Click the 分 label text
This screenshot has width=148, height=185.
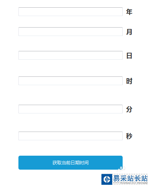129,109
